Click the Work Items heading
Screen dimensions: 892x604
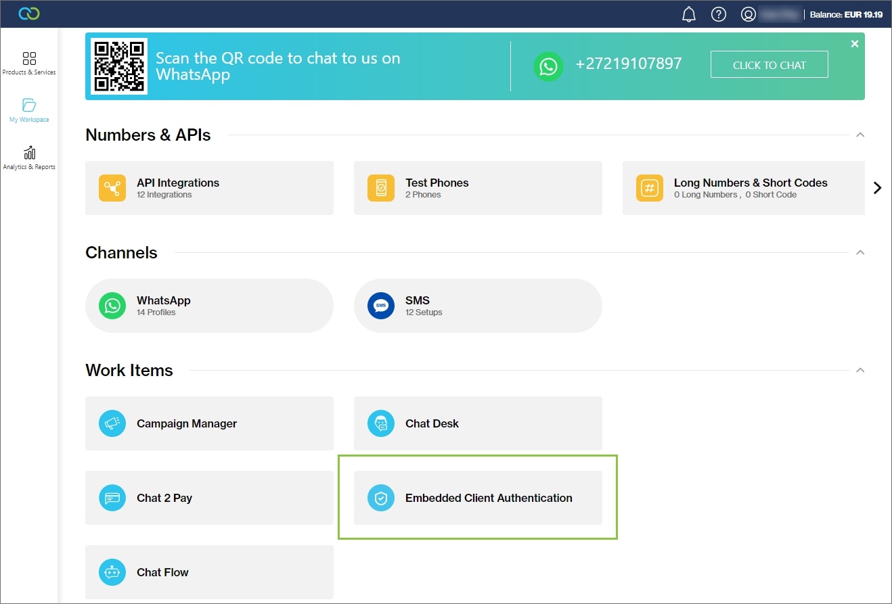[129, 370]
